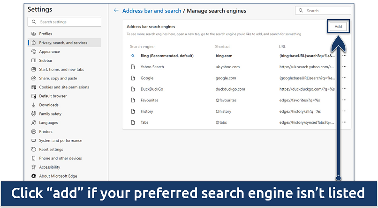Click the Profiles icon in sidebar
This screenshot has height=208, width=378.
pyautogui.click(x=34, y=34)
